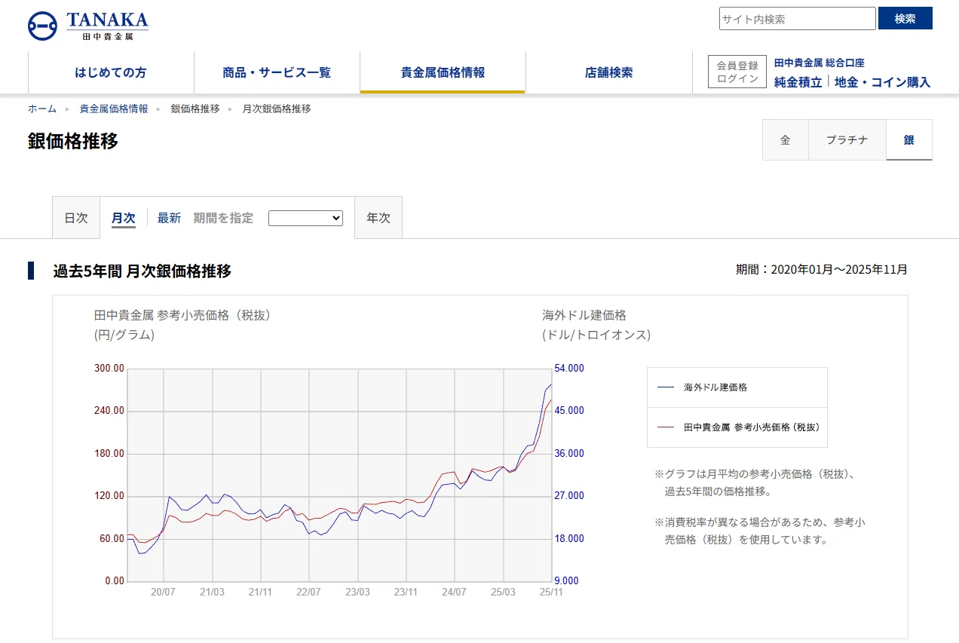Click the 最新 latest link

(169, 218)
